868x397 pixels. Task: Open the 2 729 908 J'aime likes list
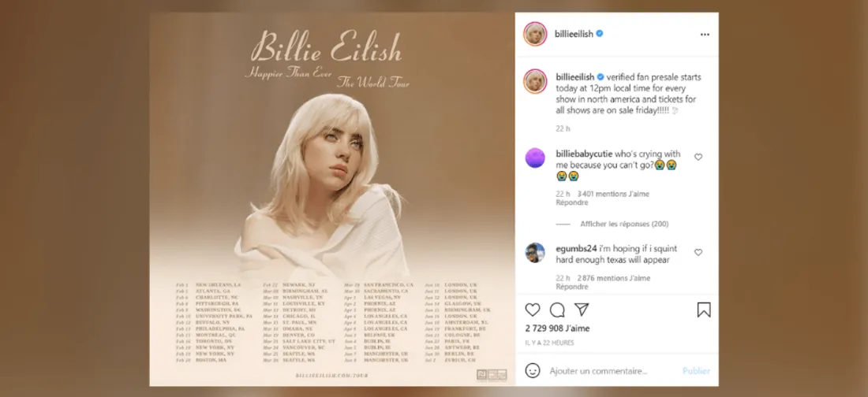557,328
